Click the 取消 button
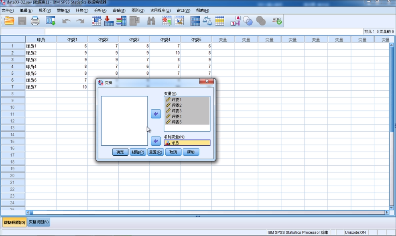396x236 pixels. click(x=173, y=152)
